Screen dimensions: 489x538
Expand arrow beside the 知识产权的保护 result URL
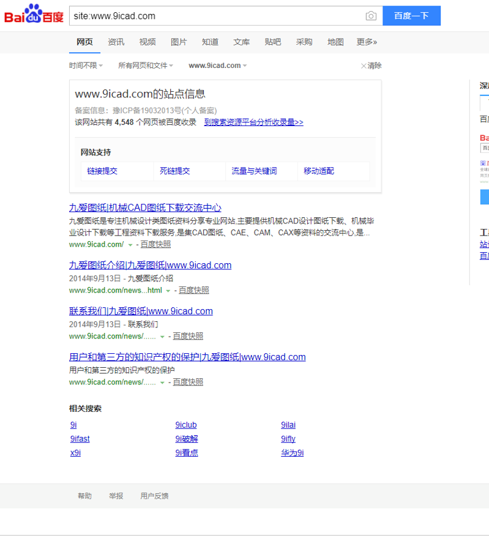point(162,383)
